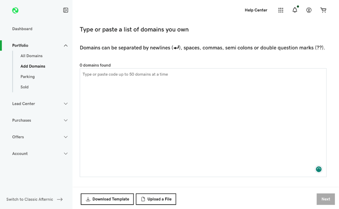Select All Domains under Portfolio

coord(31,56)
